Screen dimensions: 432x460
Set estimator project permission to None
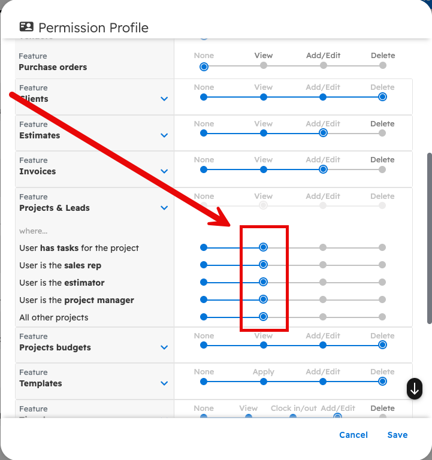(204, 282)
